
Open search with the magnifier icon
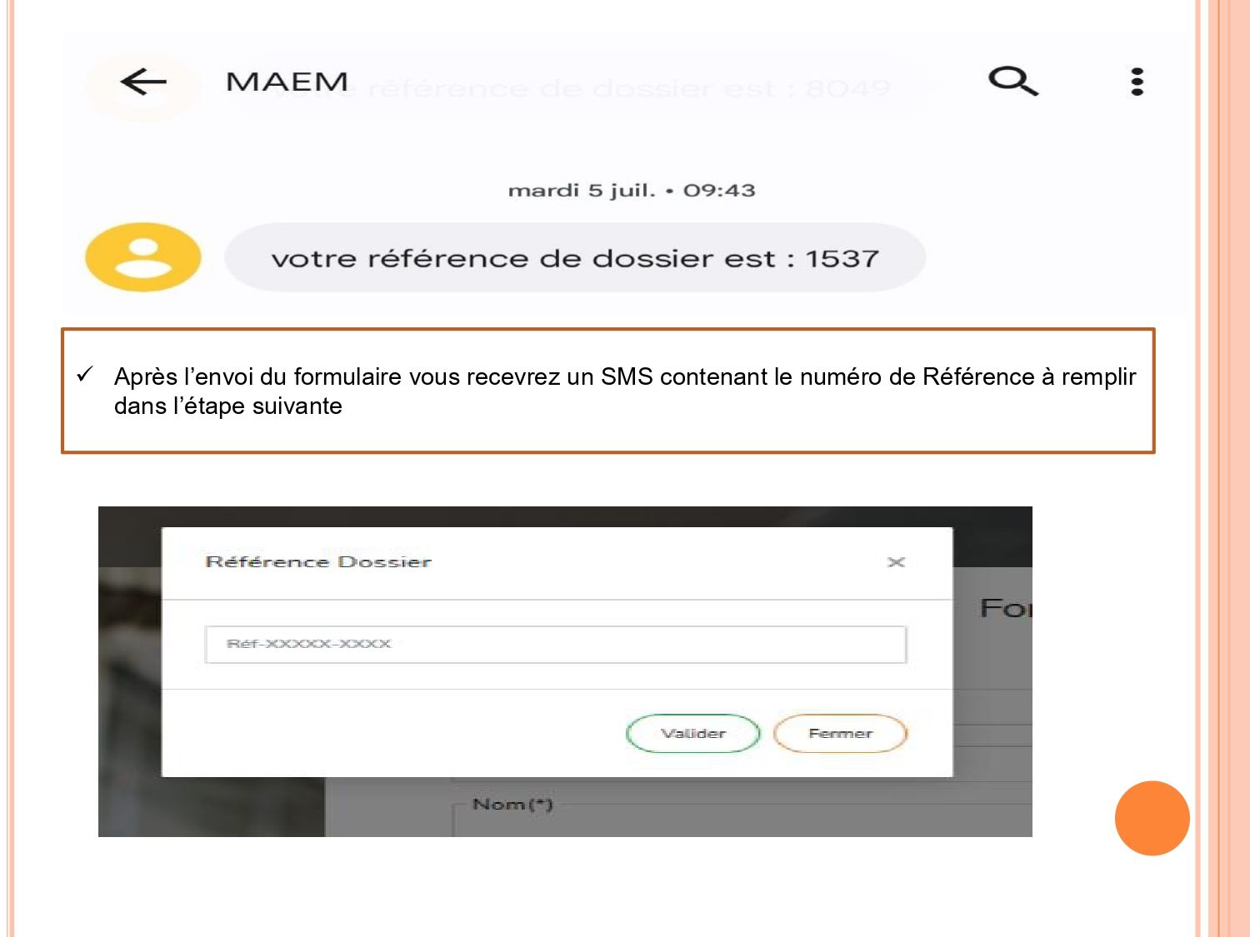(x=1012, y=81)
